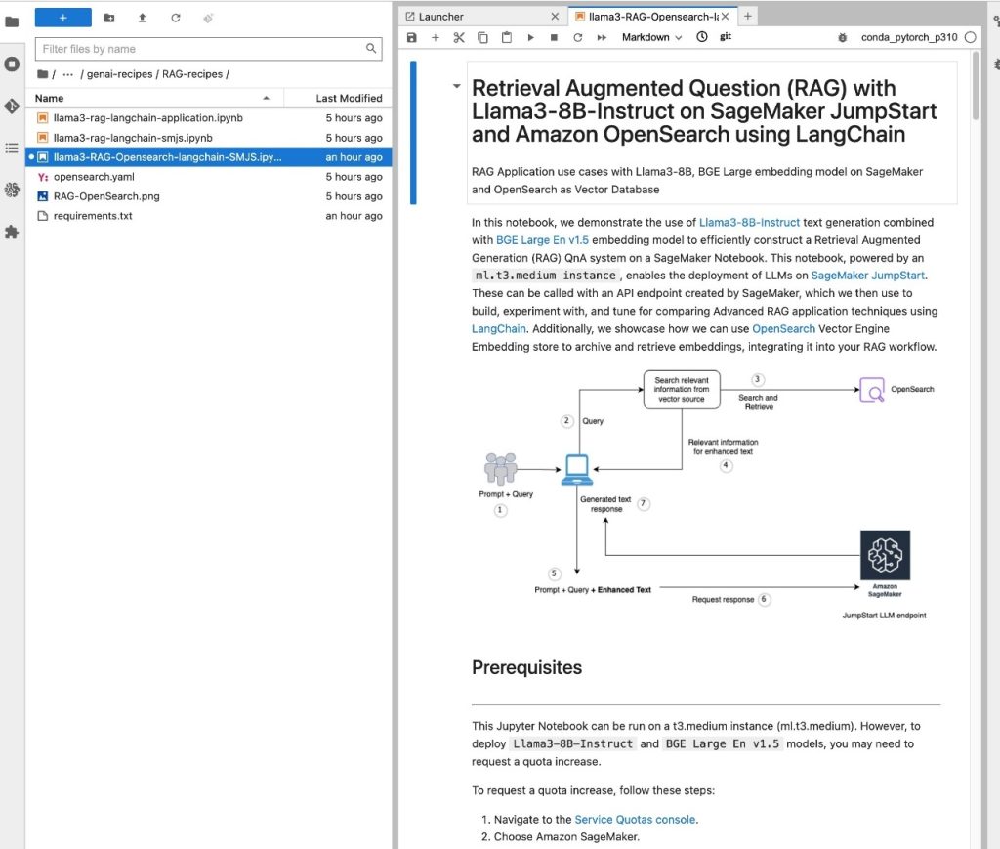Screen dimensions: 1000x849
Task: Paste cell from clipboard
Action: (507, 37)
